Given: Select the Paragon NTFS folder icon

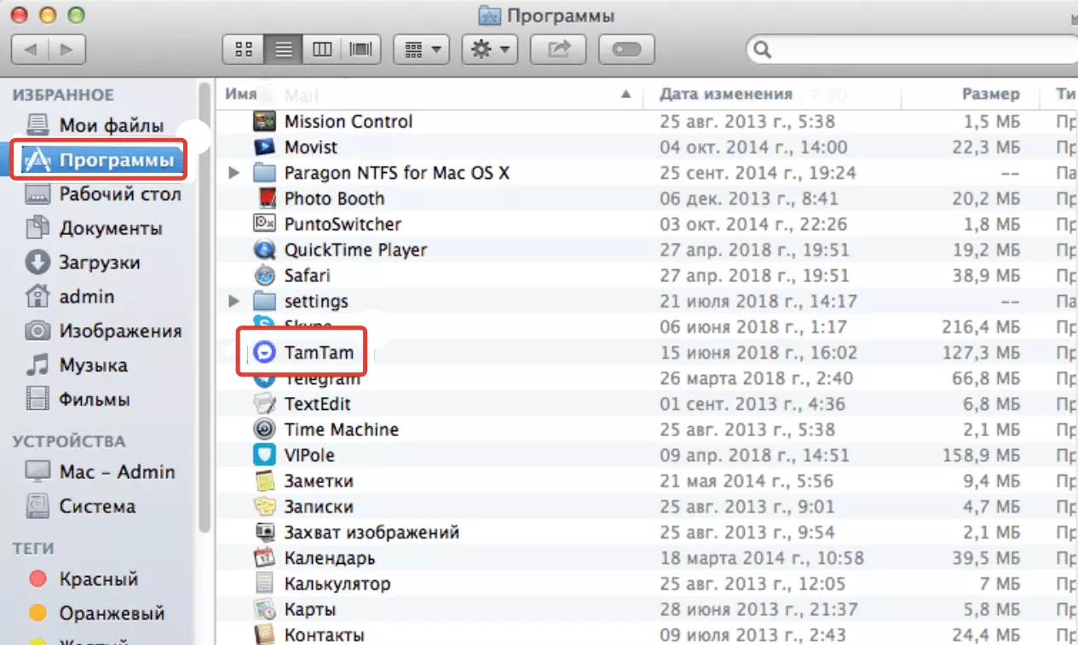Looking at the screenshot, I should pyautogui.click(x=265, y=173).
